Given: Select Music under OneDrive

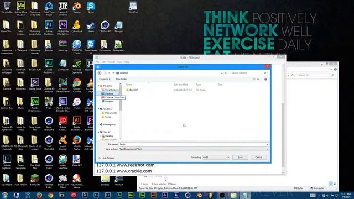Looking at the screenshot, I should pyautogui.click(x=106, y=117).
